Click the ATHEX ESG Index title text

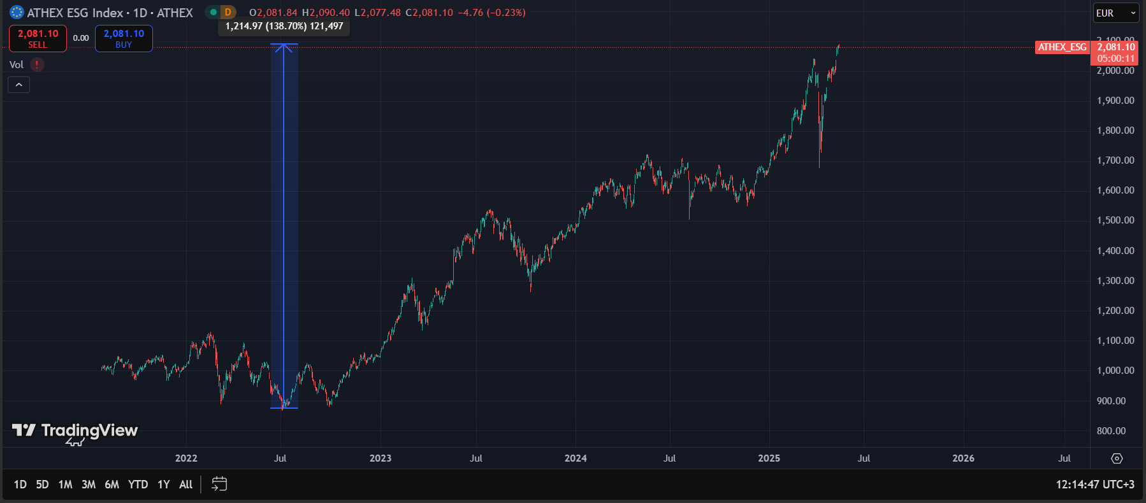click(75, 13)
